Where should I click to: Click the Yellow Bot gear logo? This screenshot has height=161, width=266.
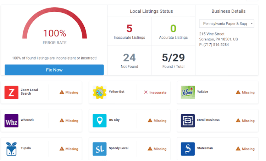click(99, 92)
